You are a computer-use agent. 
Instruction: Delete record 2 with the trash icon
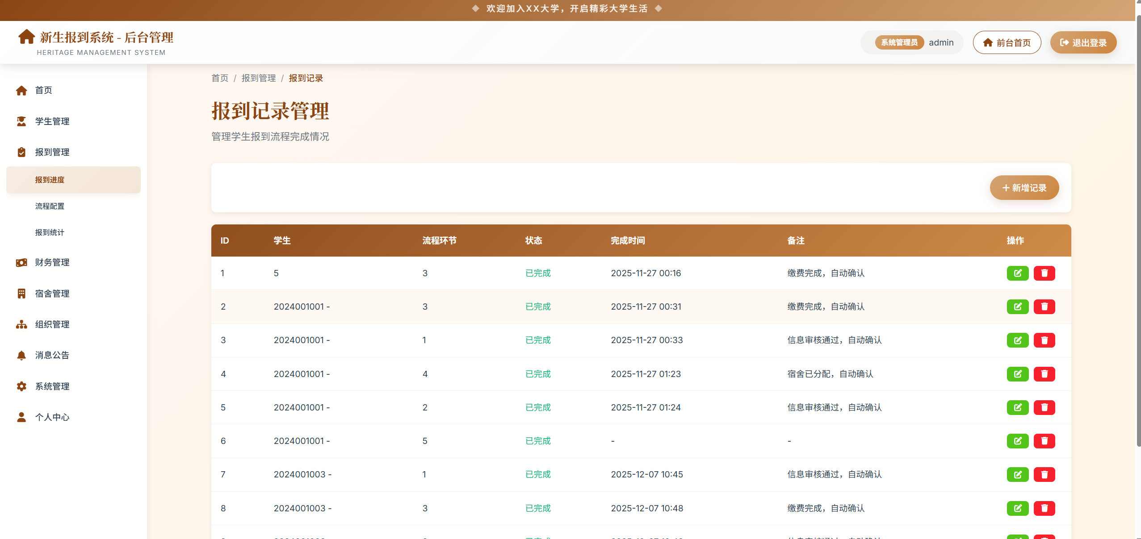1044,307
